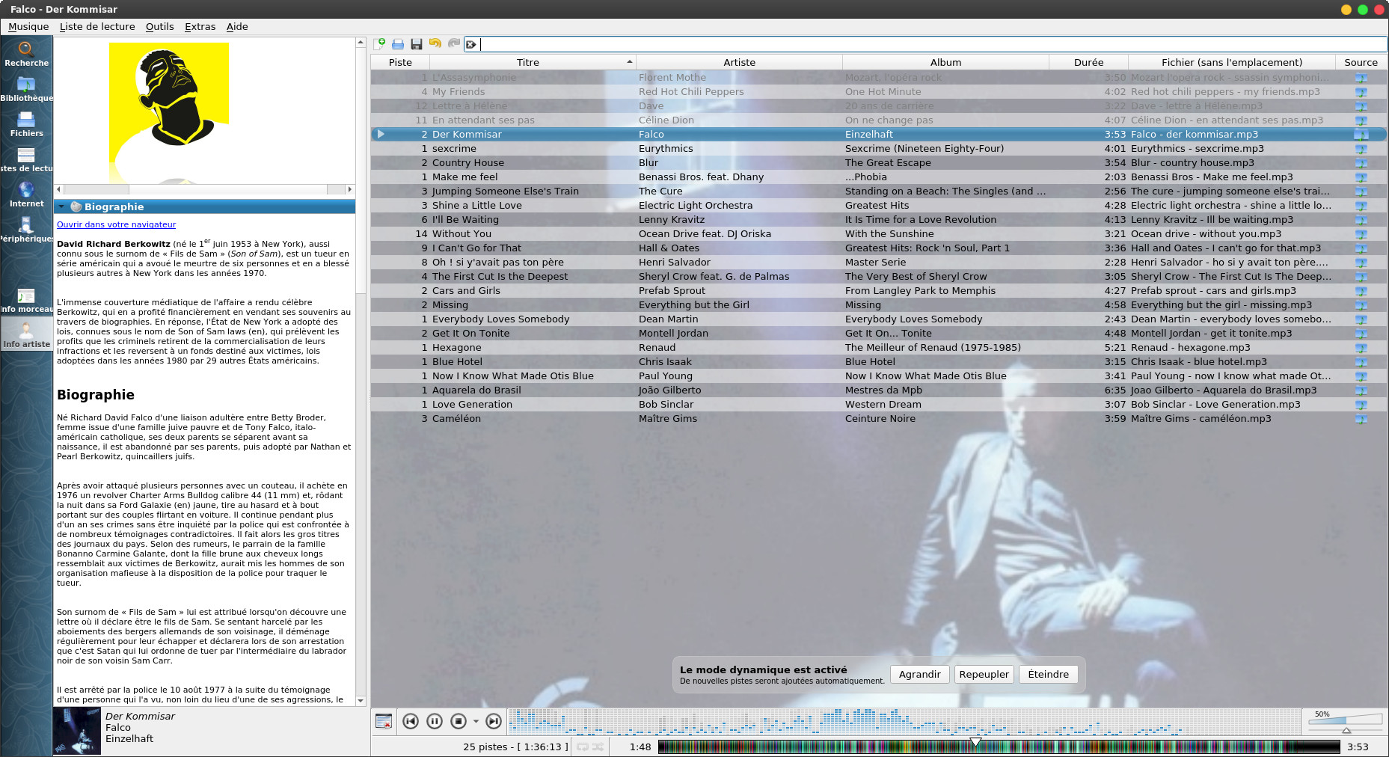Toggle the repeat mode icon
Screen dimensions: 1389x757
(583, 747)
